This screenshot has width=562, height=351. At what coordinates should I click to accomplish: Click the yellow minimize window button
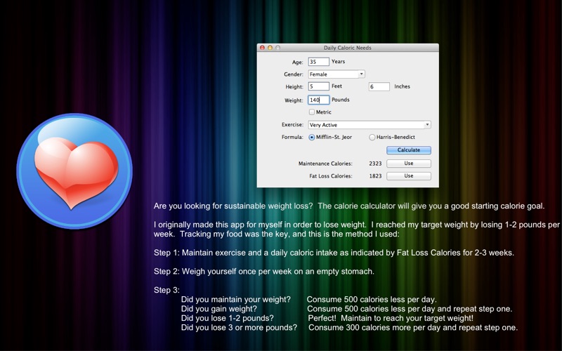pos(270,48)
